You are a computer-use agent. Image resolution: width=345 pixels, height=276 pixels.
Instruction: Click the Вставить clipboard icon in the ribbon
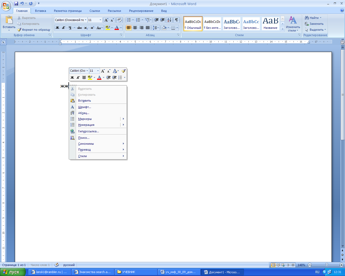point(9,20)
